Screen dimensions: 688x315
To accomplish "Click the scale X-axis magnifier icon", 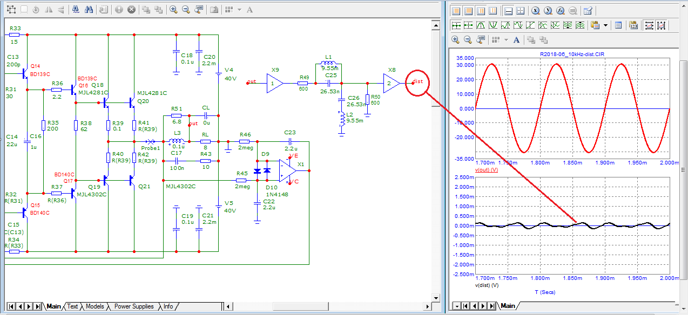I will coord(535,11).
